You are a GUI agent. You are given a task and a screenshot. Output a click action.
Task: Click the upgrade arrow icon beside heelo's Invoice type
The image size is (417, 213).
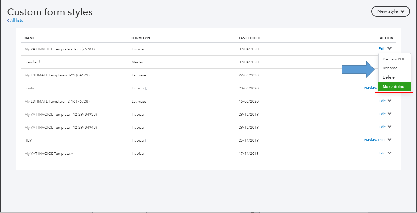[x=145, y=88]
